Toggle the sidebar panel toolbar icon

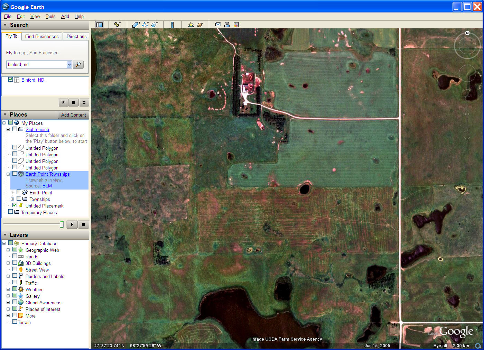100,25
